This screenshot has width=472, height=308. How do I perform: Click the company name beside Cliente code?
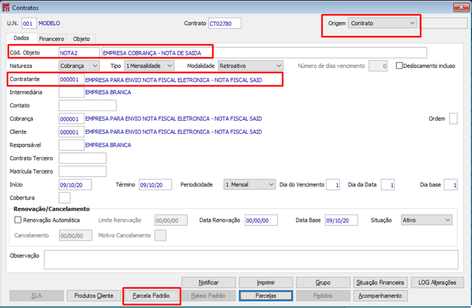pos(173,132)
